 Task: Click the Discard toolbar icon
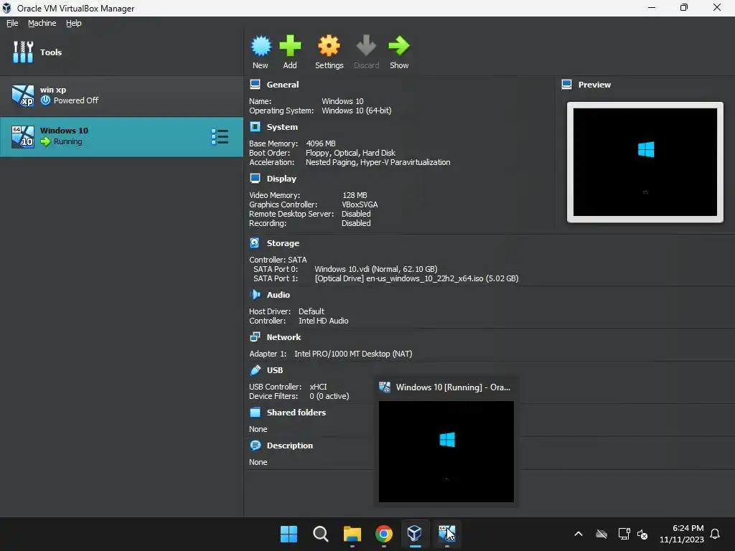pyautogui.click(x=366, y=46)
